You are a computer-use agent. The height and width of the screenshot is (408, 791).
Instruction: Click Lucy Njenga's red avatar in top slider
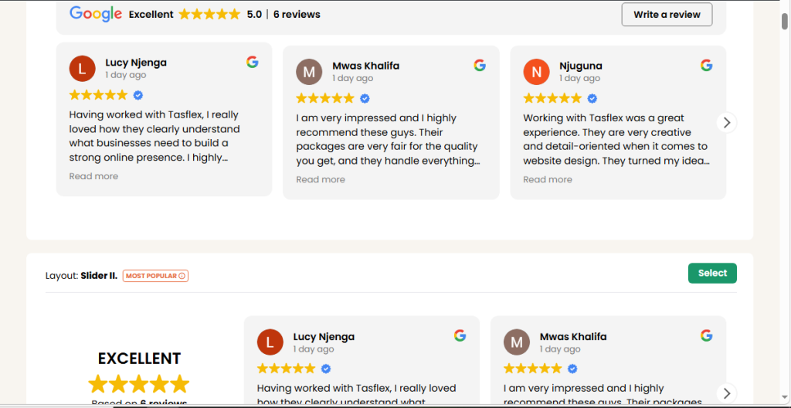(82, 68)
